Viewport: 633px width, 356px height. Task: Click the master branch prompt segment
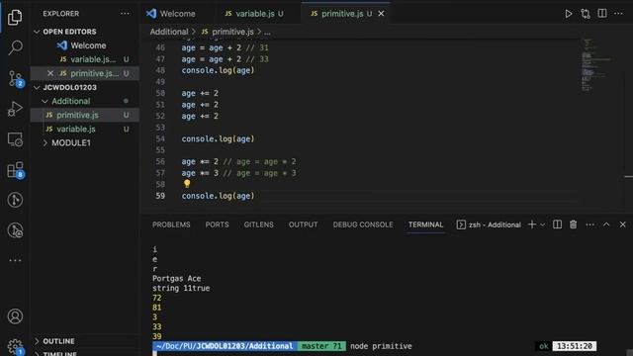pyautogui.click(x=321, y=346)
